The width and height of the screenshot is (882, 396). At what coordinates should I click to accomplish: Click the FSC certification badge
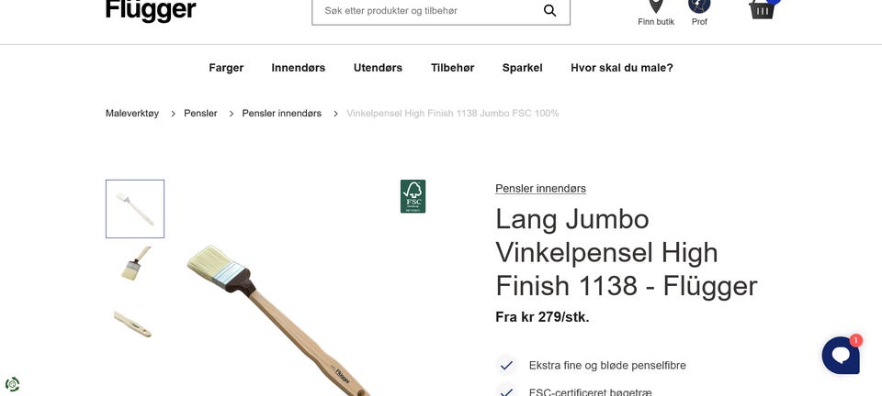[413, 196]
